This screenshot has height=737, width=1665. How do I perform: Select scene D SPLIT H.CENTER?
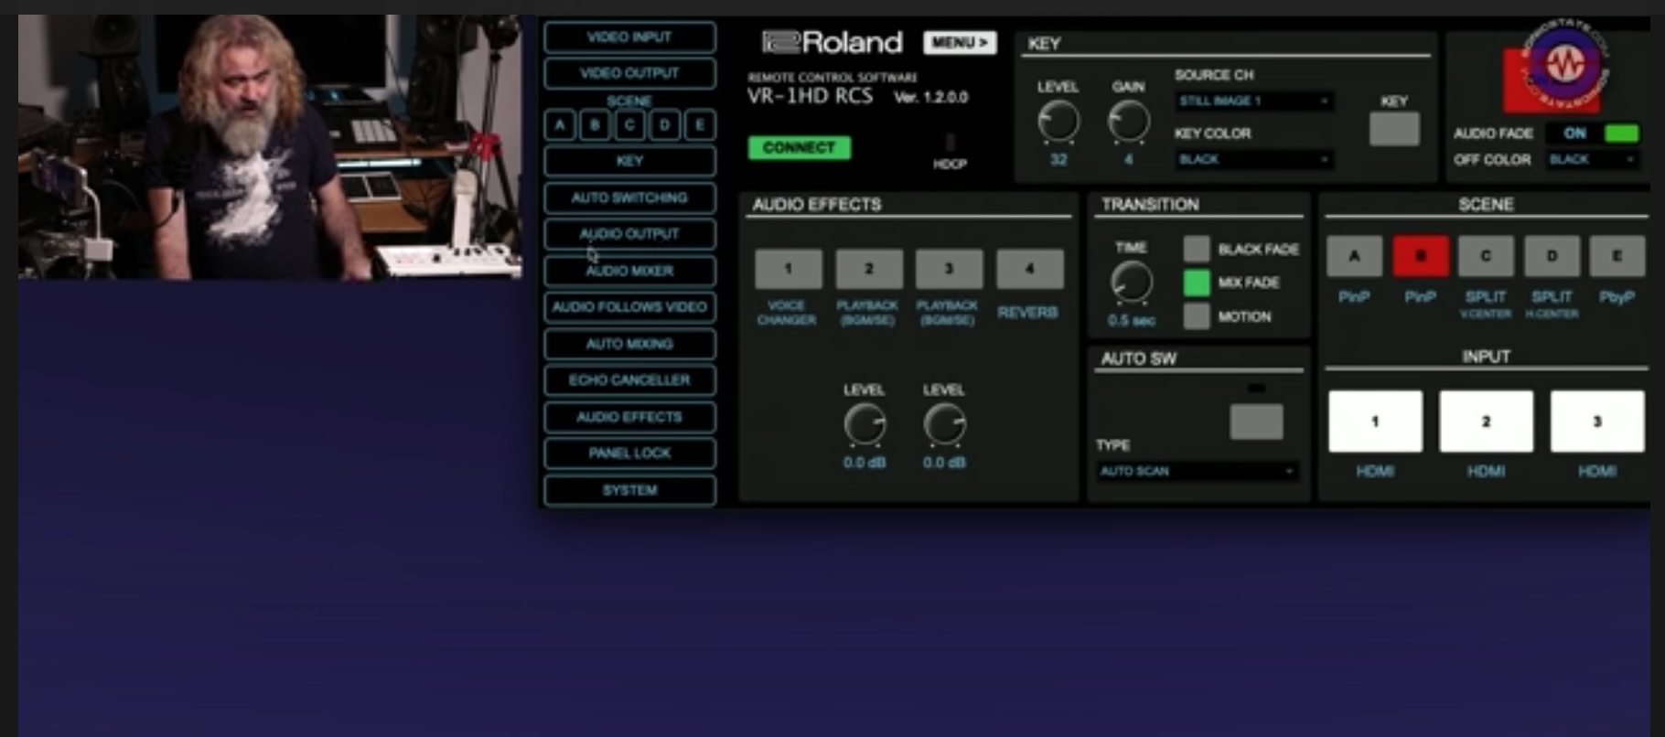point(1552,256)
